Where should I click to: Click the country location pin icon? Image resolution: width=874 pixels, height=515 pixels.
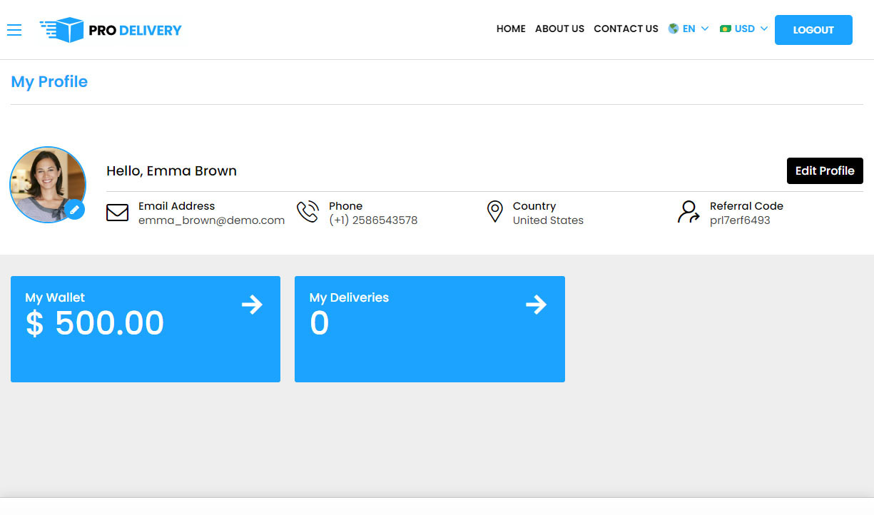tap(495, 212)
